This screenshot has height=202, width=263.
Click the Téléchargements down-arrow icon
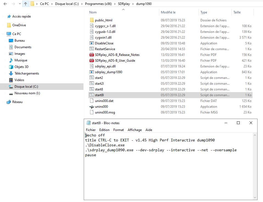point(11,73)
